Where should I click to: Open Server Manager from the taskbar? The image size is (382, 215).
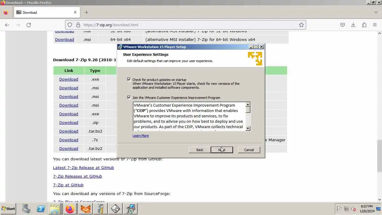26,209
